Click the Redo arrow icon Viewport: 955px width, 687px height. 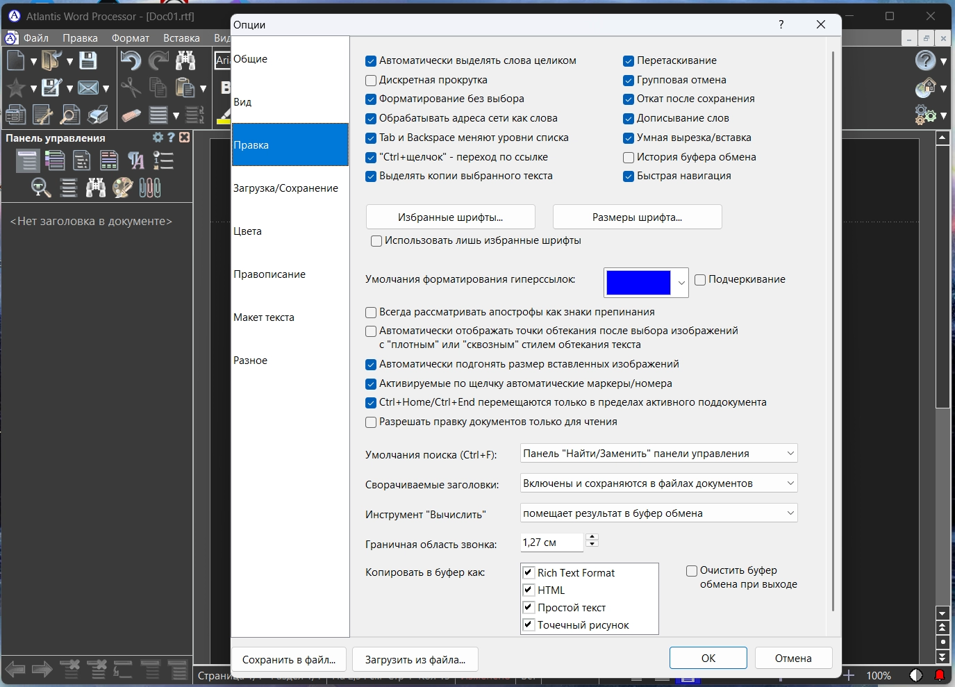pyautogui.click(x=158, y=60)
